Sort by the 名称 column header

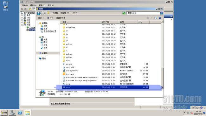pos(81,22)
